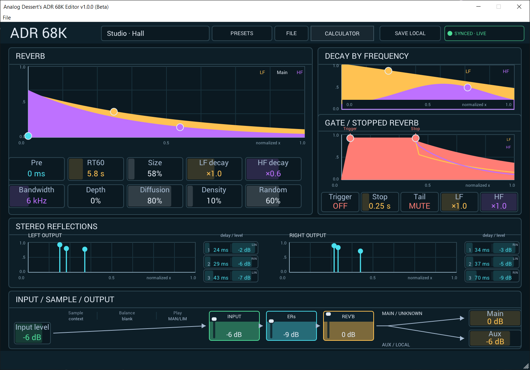Select the reverb LF decay ×1.0 parameter
Image resolution: width=530 pixels, height=370 pixels.
[x=214, y=169]
